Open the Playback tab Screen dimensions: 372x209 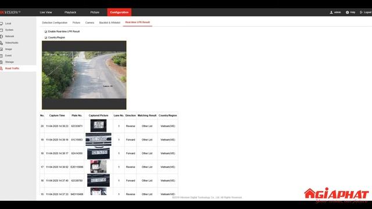coord(70,12)
